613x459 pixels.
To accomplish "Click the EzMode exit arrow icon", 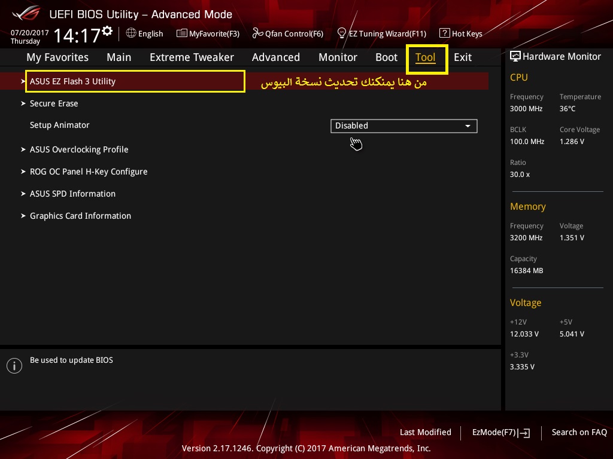I will tap(524, 433).
